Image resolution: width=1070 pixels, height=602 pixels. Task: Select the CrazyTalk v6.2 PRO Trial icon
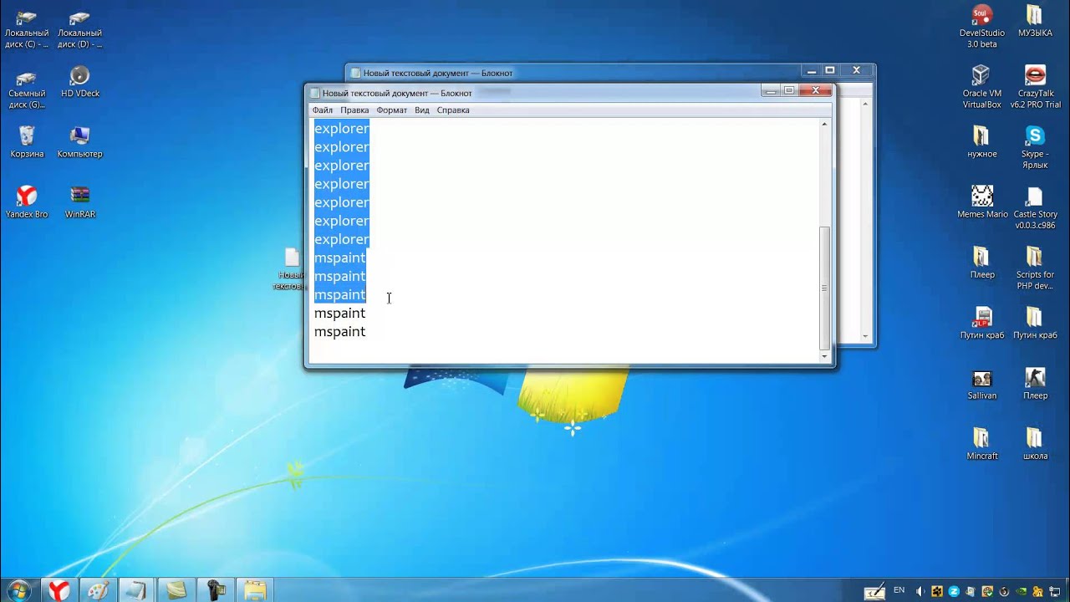[x=1035, y=87]
